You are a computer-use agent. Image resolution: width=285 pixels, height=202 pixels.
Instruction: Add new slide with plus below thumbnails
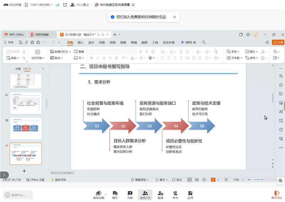click(x=24, y=171)
